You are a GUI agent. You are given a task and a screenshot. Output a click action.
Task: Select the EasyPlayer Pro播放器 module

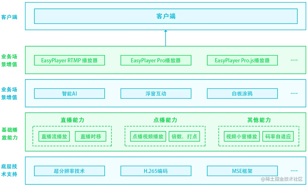tap(155, 60)
